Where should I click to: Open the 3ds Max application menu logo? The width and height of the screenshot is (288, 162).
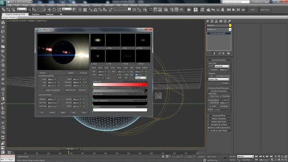3,3
